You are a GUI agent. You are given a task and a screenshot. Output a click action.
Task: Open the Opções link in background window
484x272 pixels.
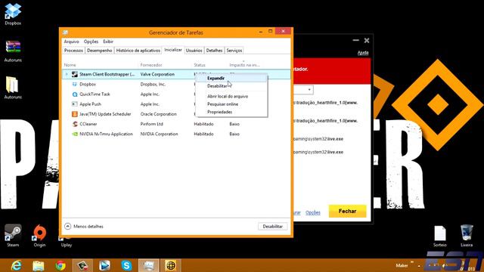click(312, 213)
